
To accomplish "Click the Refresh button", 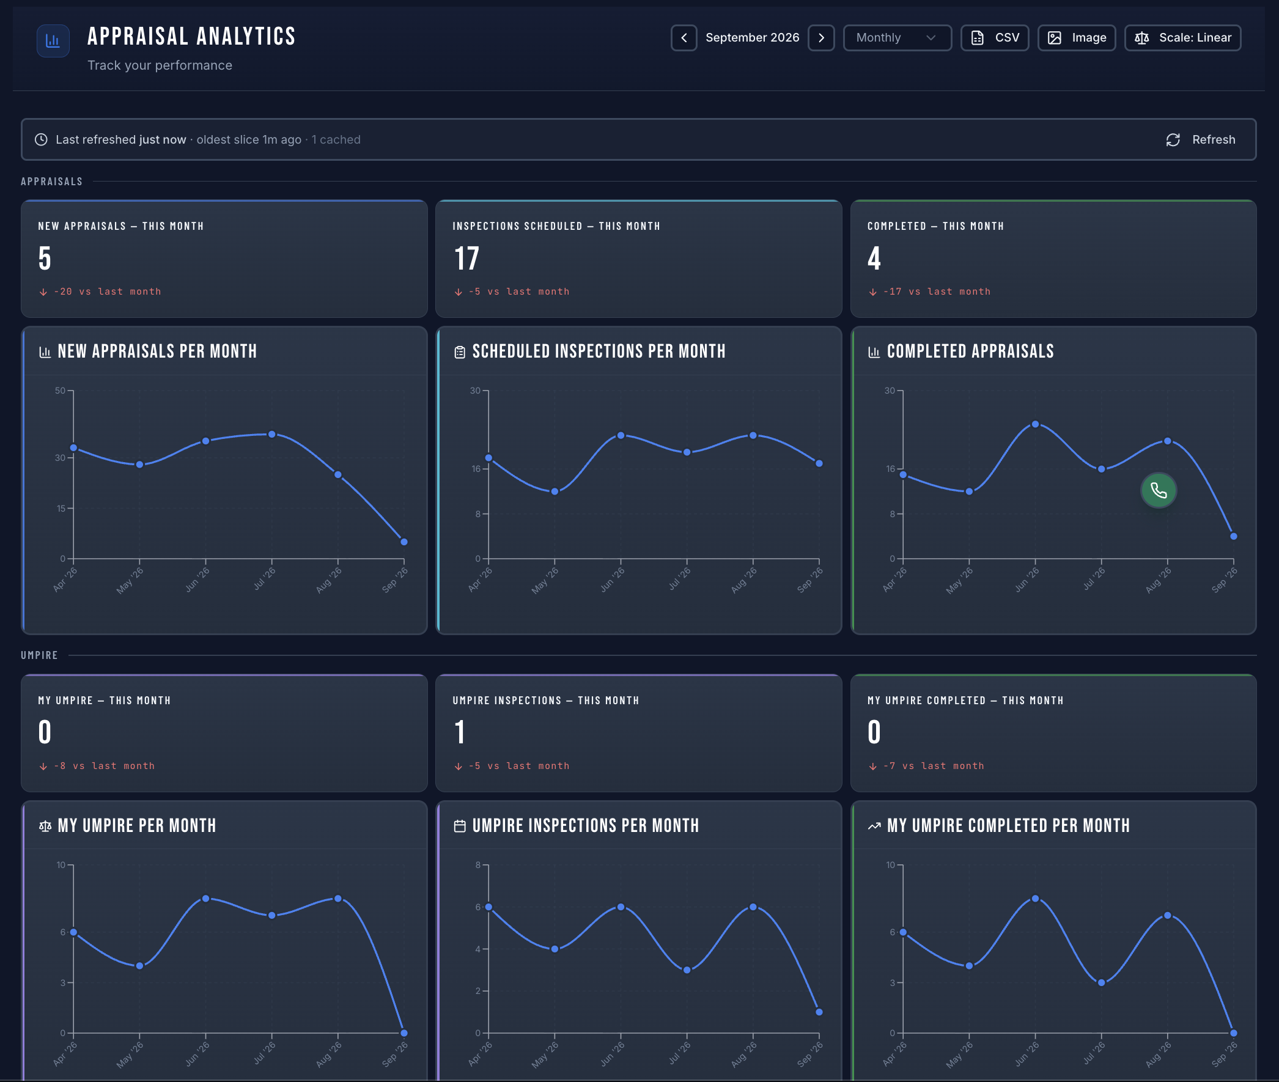I will coord(1201,140).
